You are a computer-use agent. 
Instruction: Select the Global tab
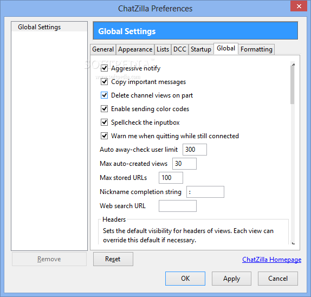226,48
